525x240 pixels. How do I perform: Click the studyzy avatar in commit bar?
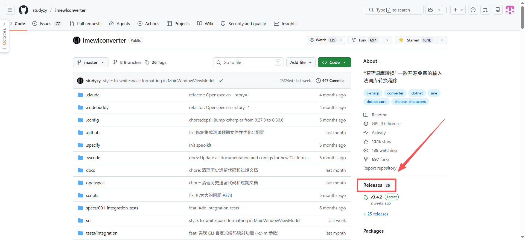point(80,81)
